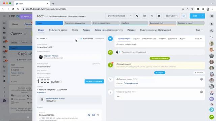This screenshot has height=121, width=216.
Task: Open the Товары tab
Action: pos(86,30)
